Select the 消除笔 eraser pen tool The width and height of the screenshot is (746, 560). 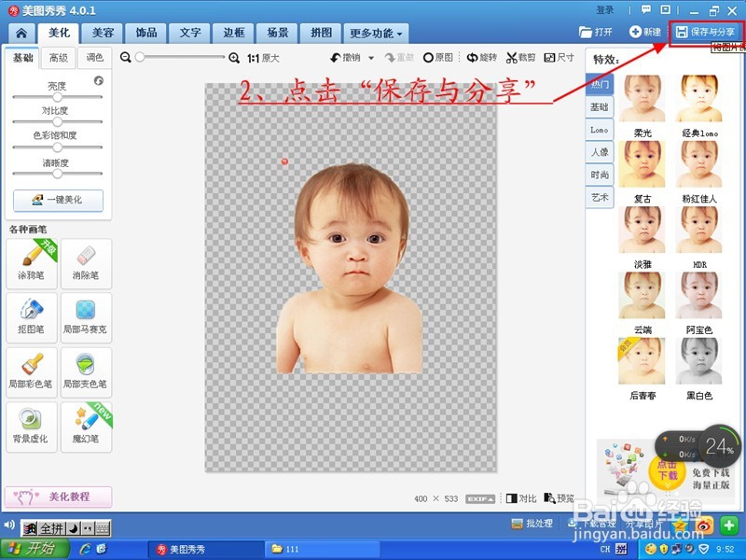point(85,263)
